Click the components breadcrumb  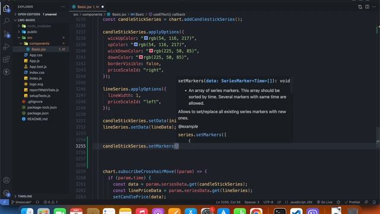click(93, 14)
